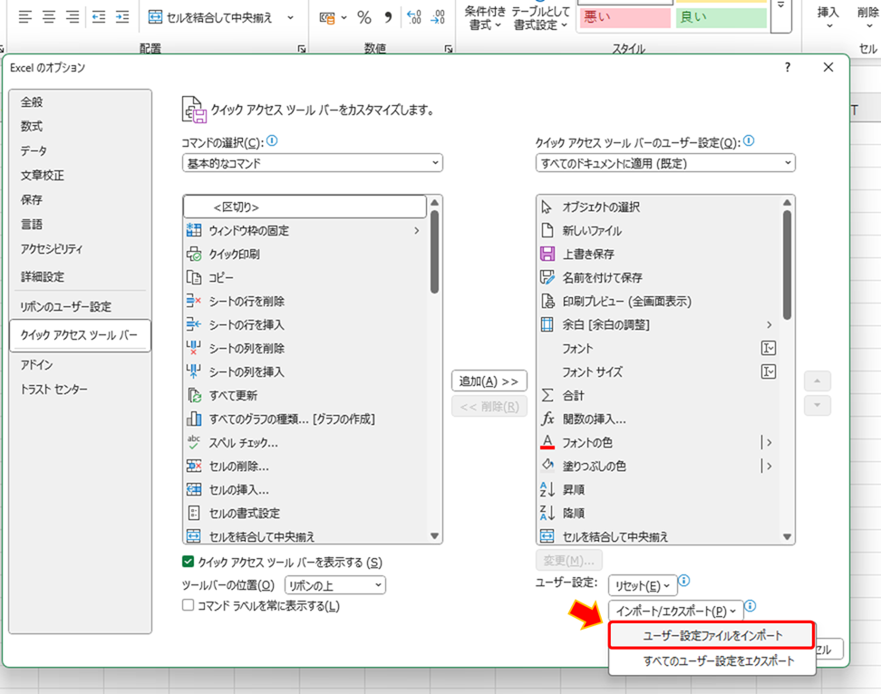
Task: Select セルの書式設定 command icon
Action: click(194, 513)
